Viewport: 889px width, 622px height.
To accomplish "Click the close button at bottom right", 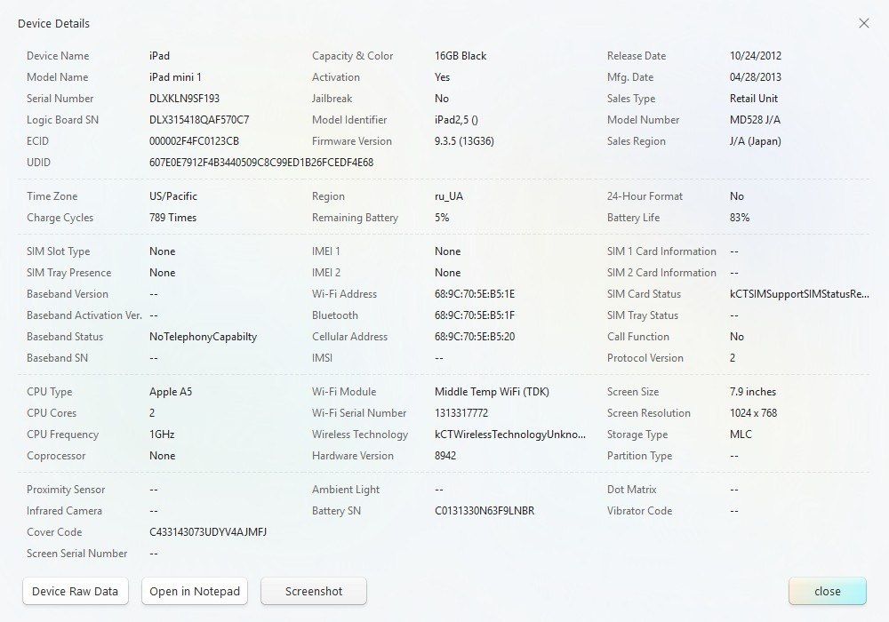I will 827,592.
